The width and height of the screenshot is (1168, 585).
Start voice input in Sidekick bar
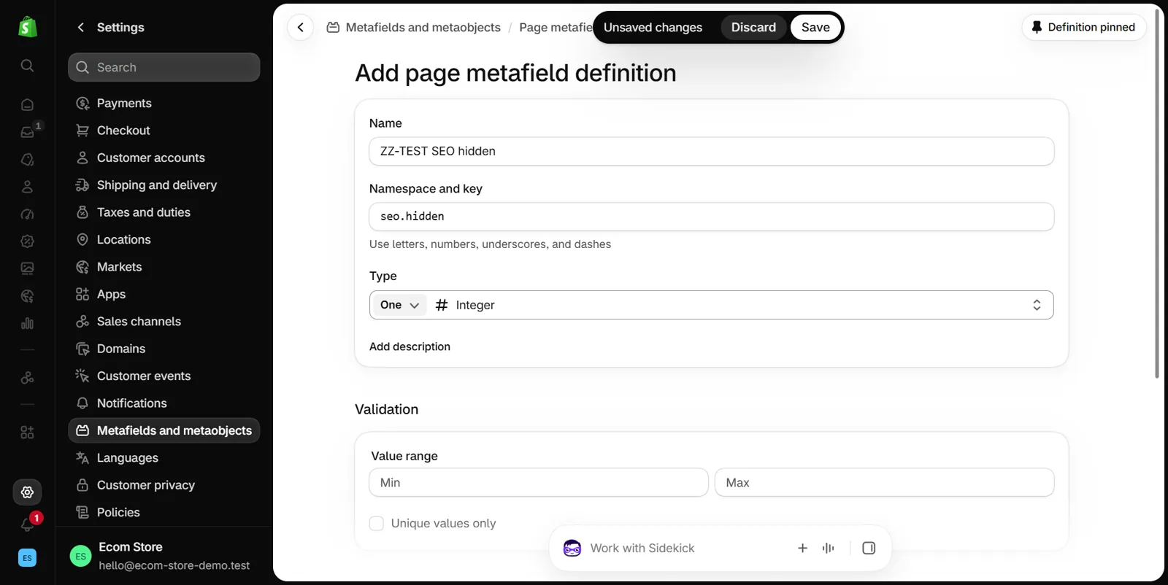pyautogui.click(x=828, y=548)
